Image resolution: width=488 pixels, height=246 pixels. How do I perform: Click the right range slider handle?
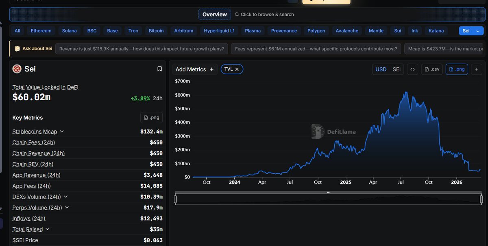(482, 199)
